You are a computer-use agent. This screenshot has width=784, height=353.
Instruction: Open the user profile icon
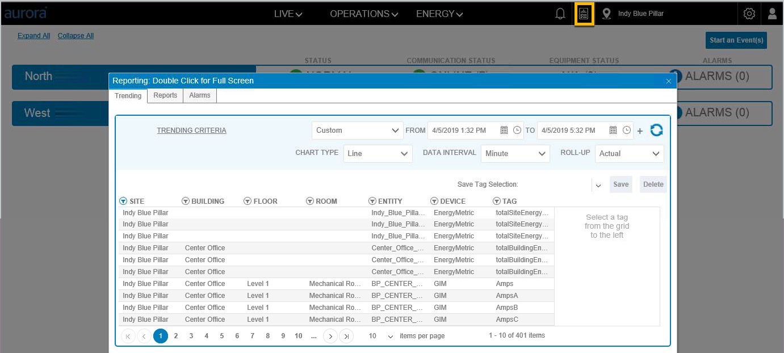pos(772,14)
